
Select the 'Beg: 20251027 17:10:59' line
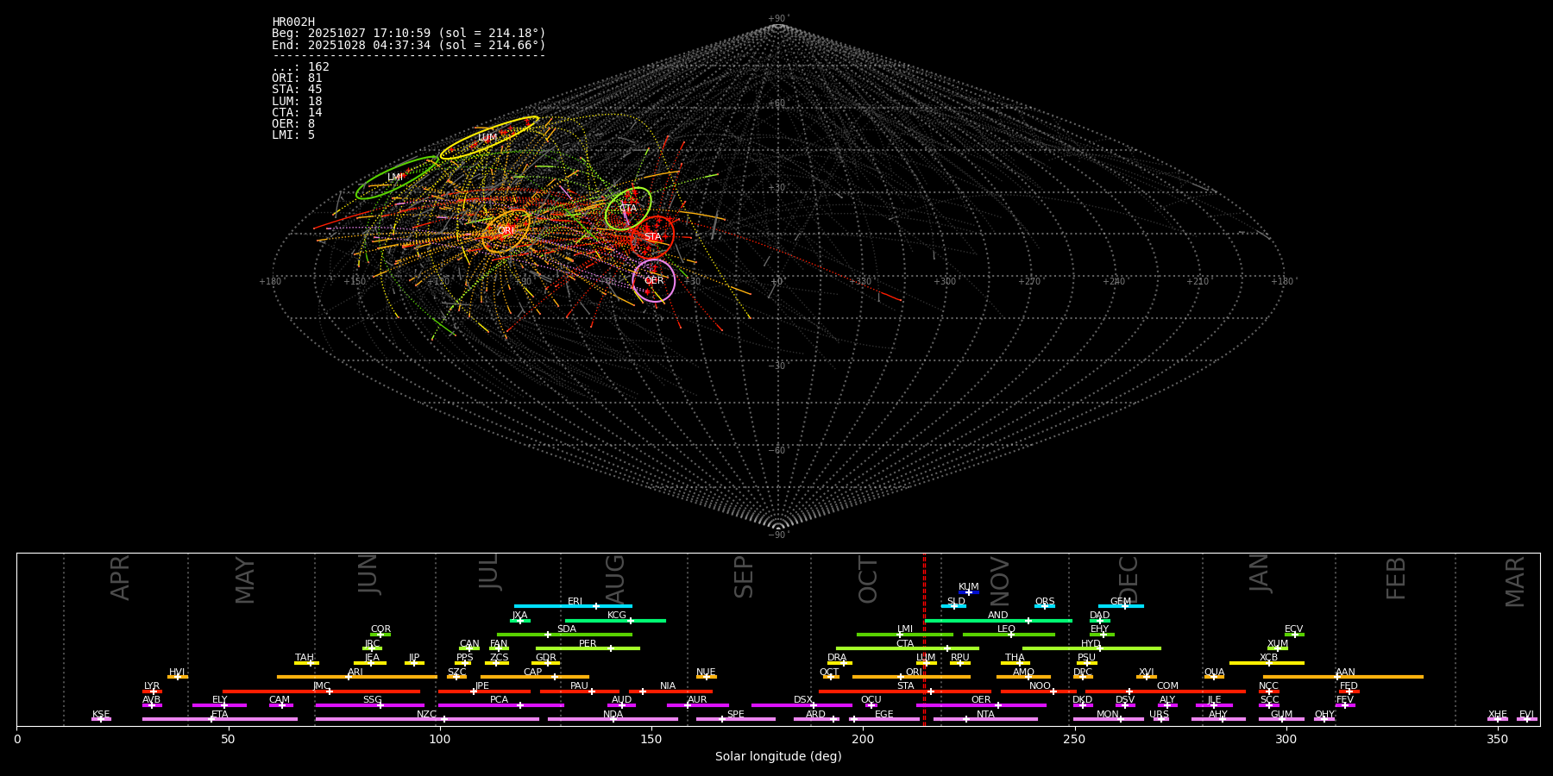tap(409, 34)
